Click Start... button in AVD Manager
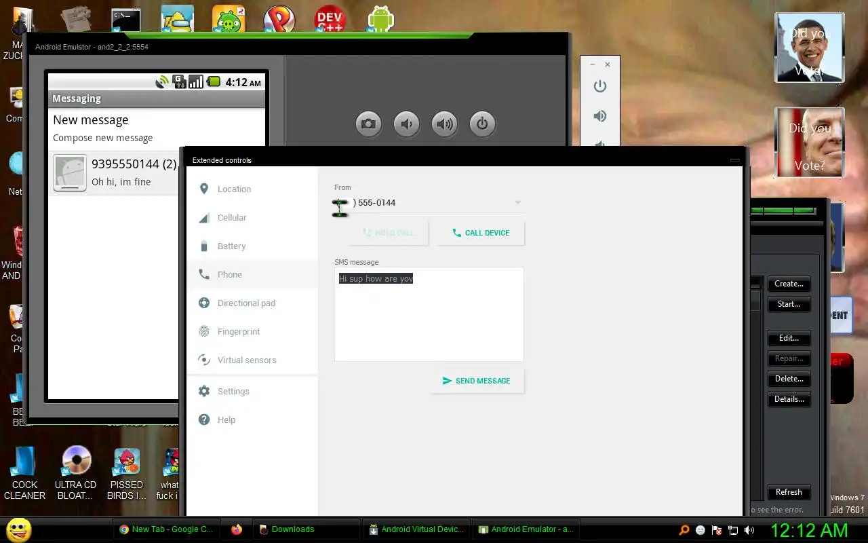 tap(789, 304)
